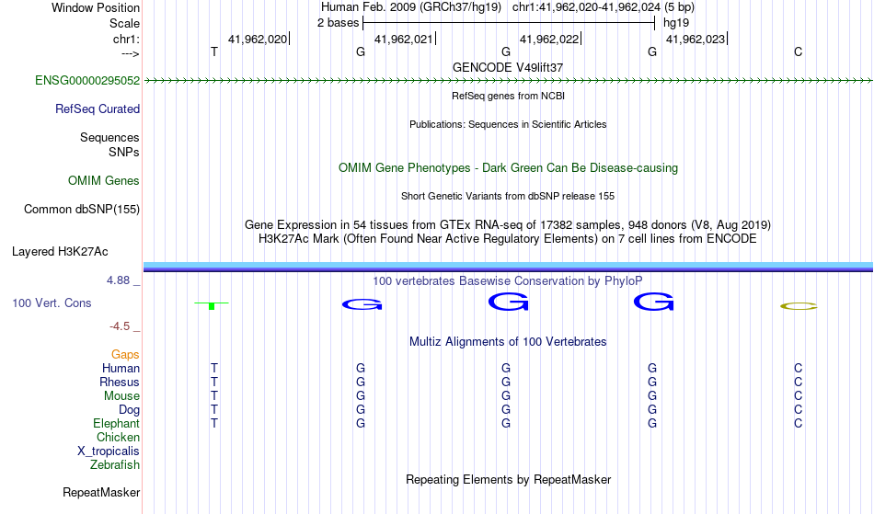Open Publications: Sequences in Scientific Articles title
The height and width of the screenshot is (514, 874).
pyautogui.click(x=508, y=124)
